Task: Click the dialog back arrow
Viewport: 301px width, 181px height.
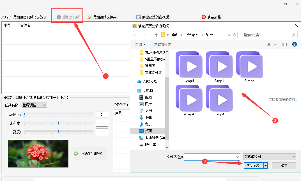Action: [135, 35]
